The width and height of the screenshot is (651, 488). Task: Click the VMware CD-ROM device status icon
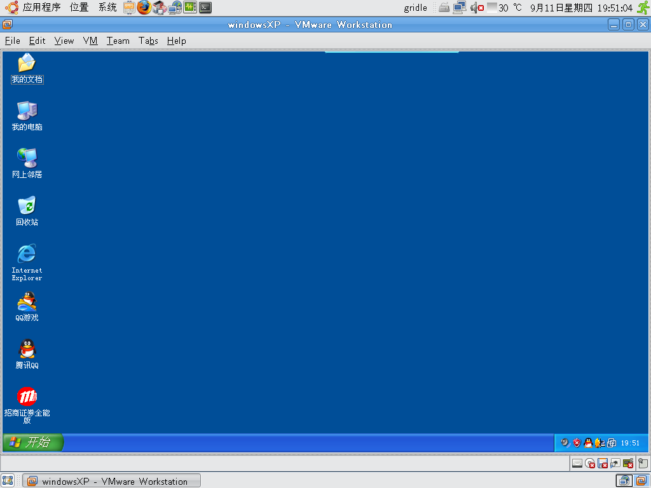(x=590, y=463)
